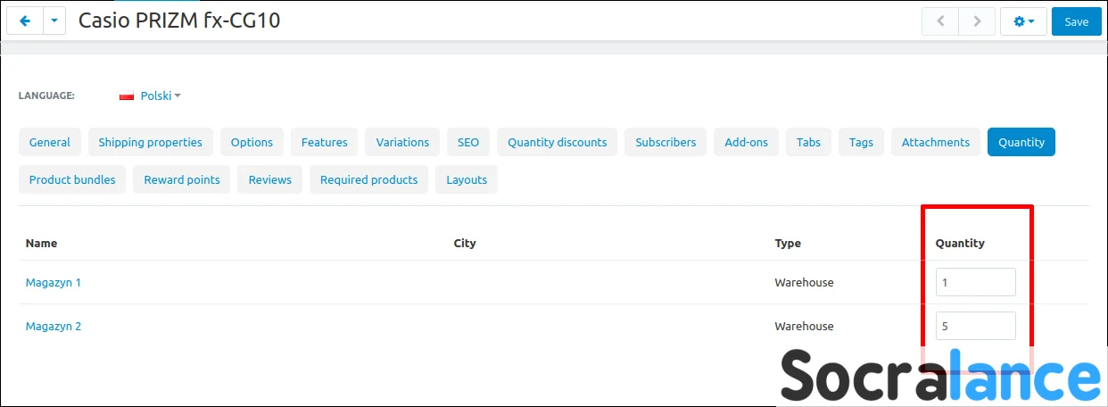Screen dimensions: 1108x407
Task: Go to next product arrow
Action: coord(977,21)
